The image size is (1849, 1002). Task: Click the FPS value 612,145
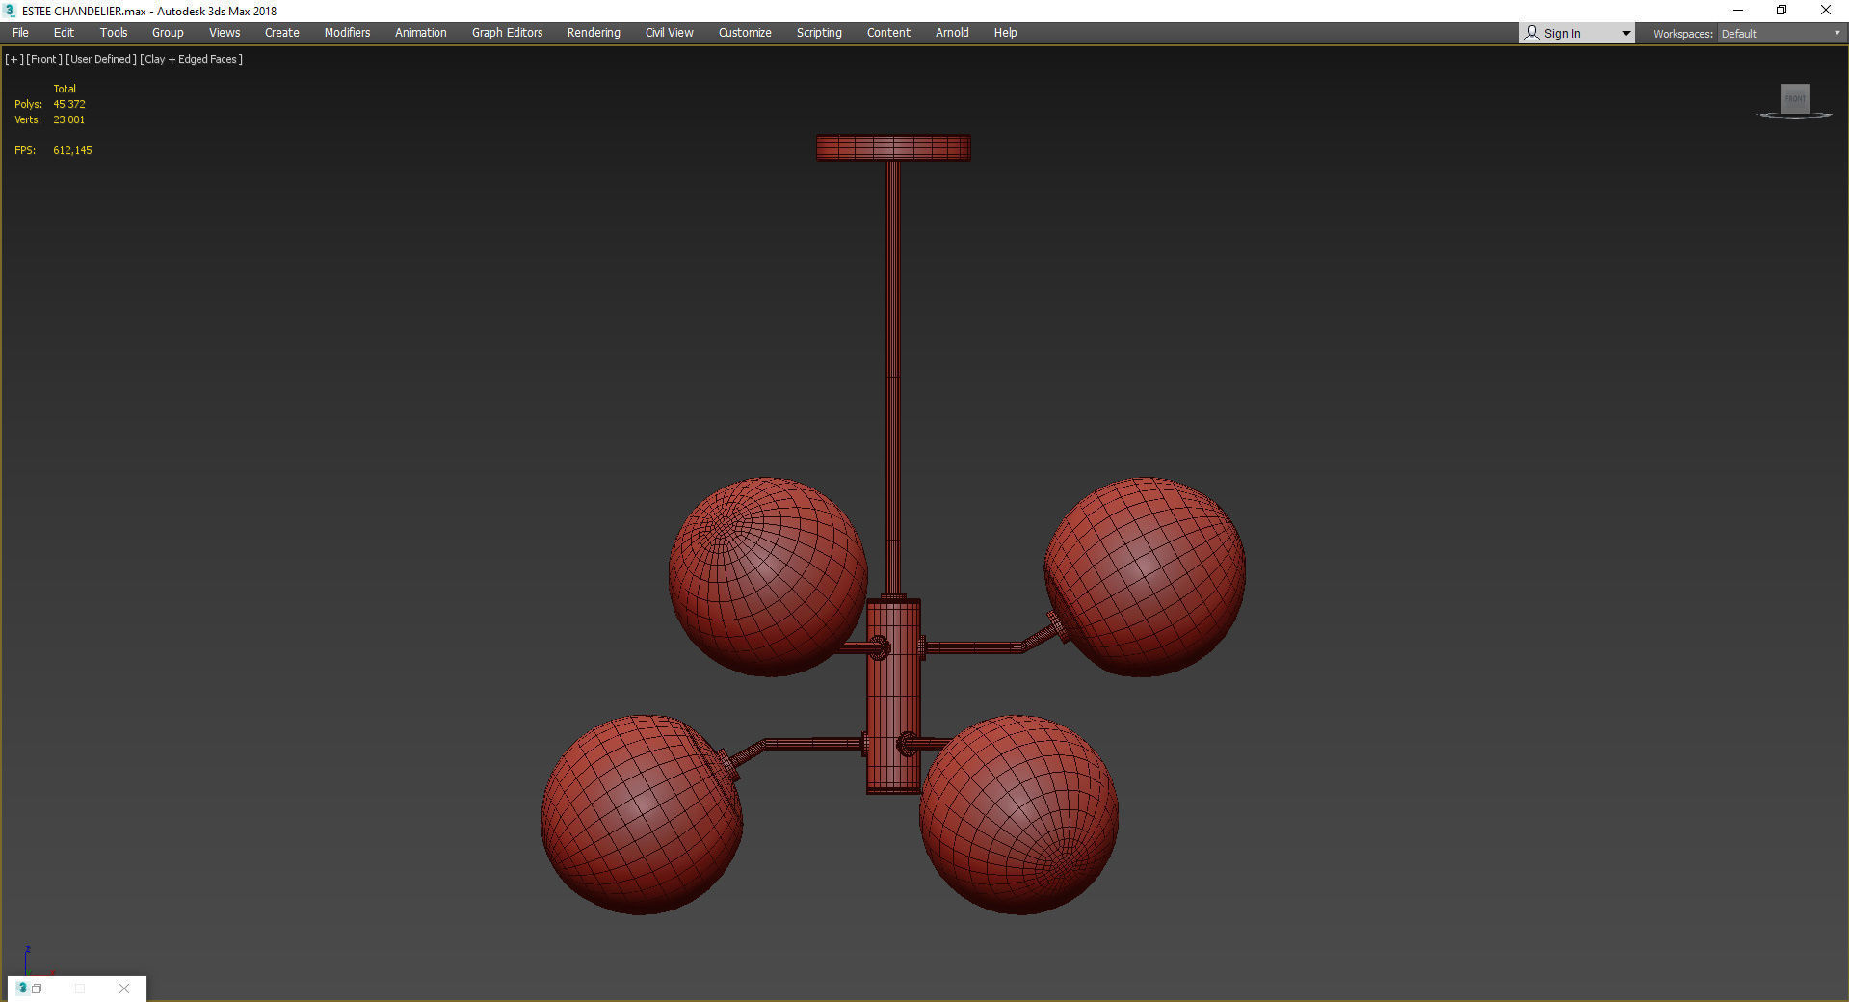click(73, 150)
